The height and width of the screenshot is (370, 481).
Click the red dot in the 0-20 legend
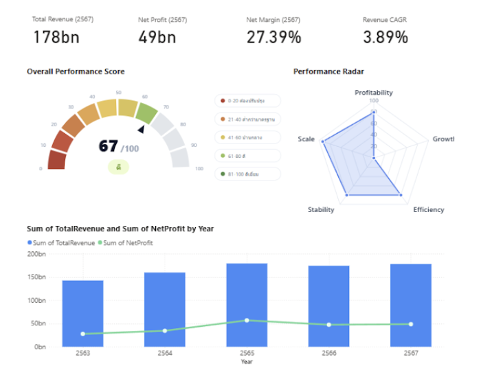point(223,100)
